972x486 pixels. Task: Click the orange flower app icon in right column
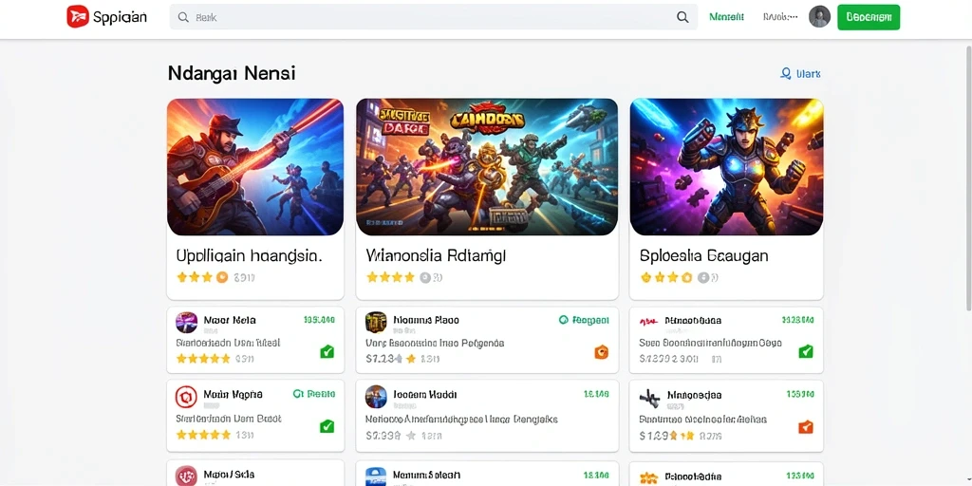(649, 477)
